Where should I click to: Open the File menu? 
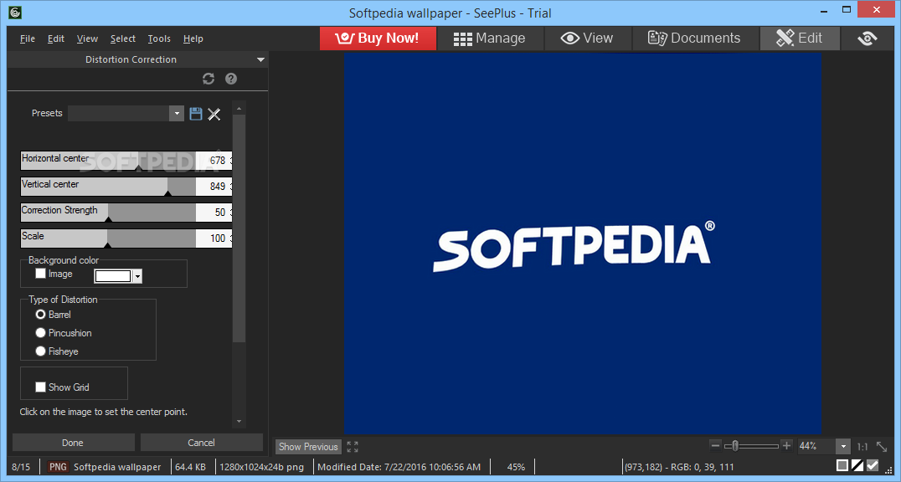click(27, 38)
